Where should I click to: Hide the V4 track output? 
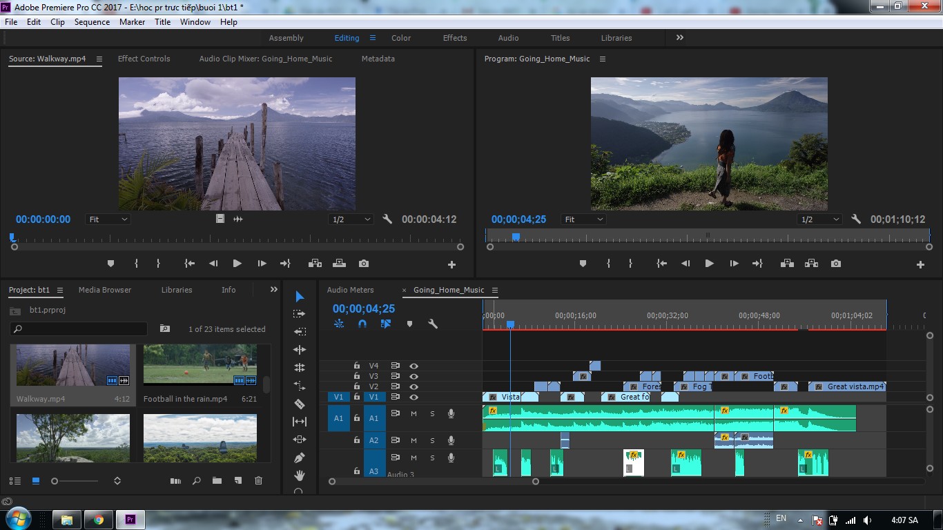click(414, 366)
